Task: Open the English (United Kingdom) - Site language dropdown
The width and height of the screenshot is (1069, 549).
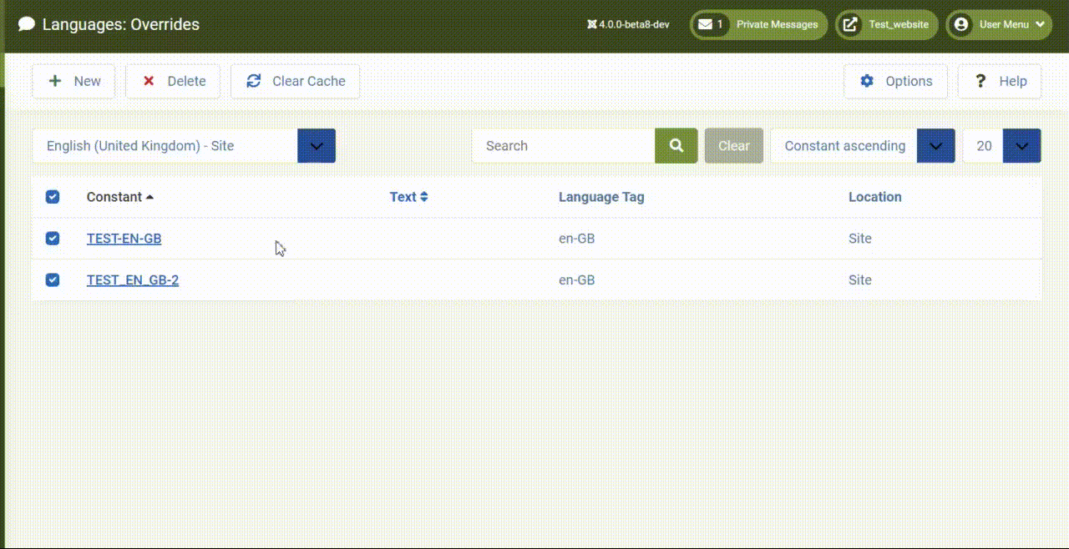Action: 184,145
